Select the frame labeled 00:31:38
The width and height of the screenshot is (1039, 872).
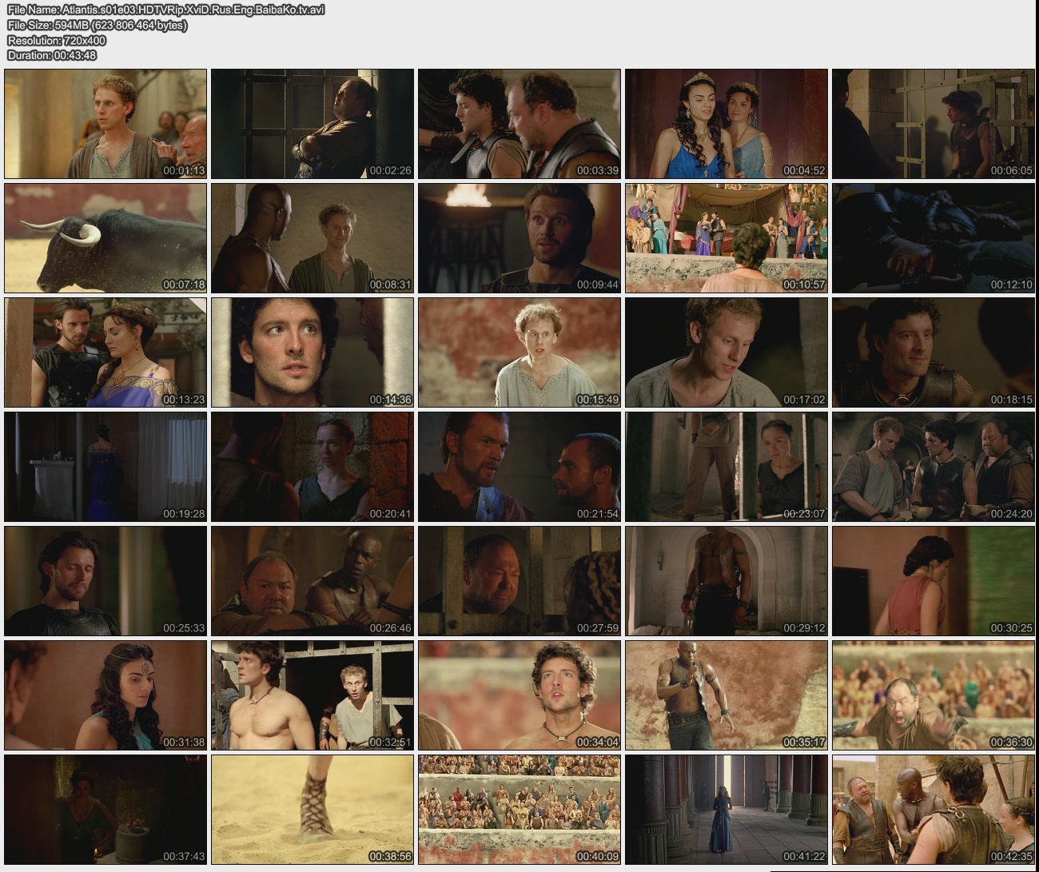[x=105, y=695]
